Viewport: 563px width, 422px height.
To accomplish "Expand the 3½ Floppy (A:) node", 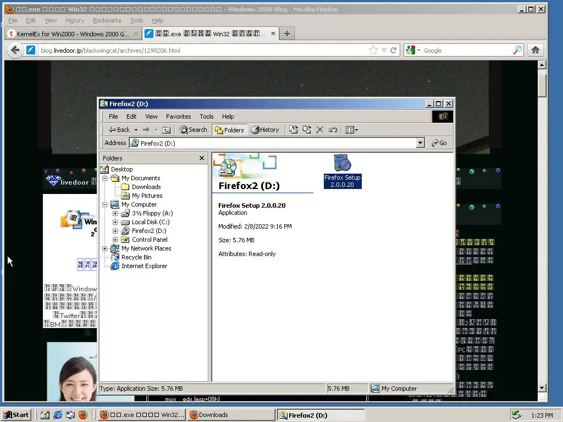I will click(x=115, y=214).
